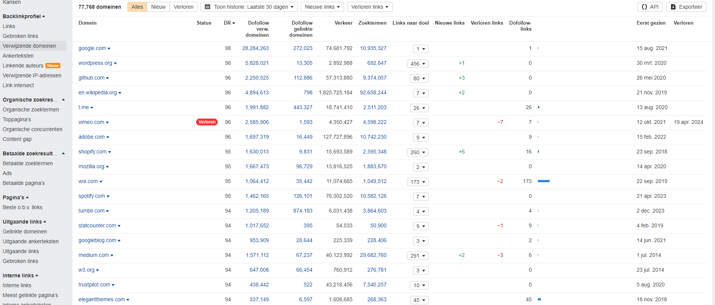715x305 pixels.
Task: Open the caret menu beside vimeo.com
Action: [107, 122]
